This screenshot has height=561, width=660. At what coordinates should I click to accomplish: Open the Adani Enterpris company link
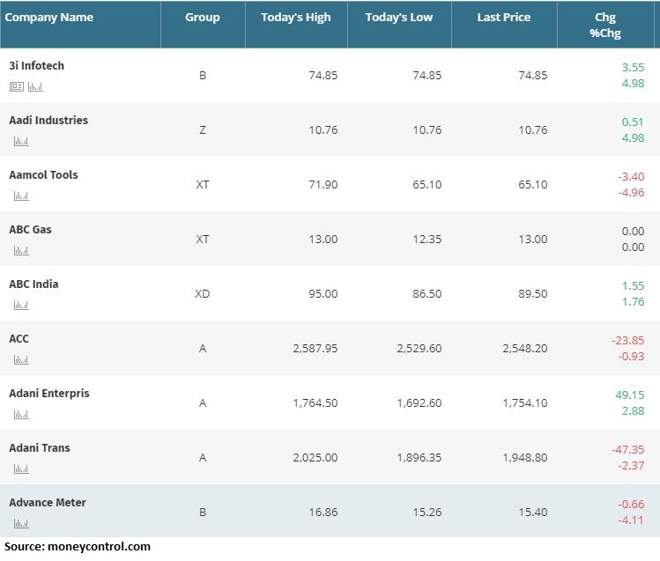point(48,394)
